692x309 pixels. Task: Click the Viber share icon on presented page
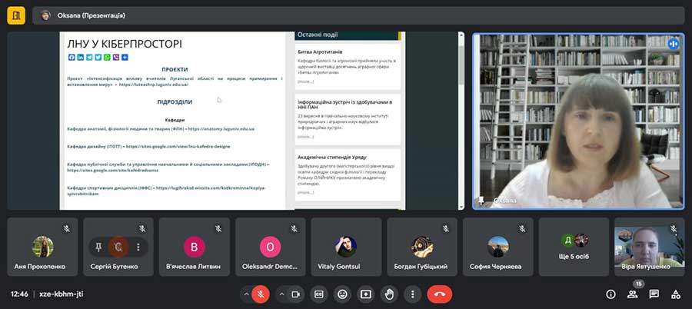(115, 57)
